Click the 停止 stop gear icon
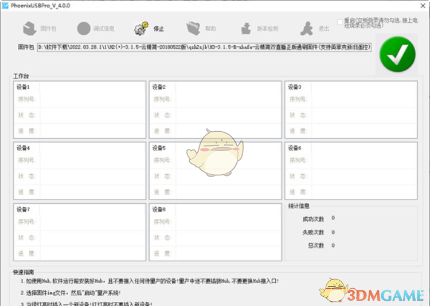The width and height of the screenshot is (430, 306). (141, 29)
